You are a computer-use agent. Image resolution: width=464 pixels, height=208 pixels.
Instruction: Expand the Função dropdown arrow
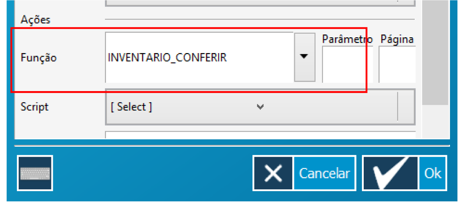click(304, 57)
